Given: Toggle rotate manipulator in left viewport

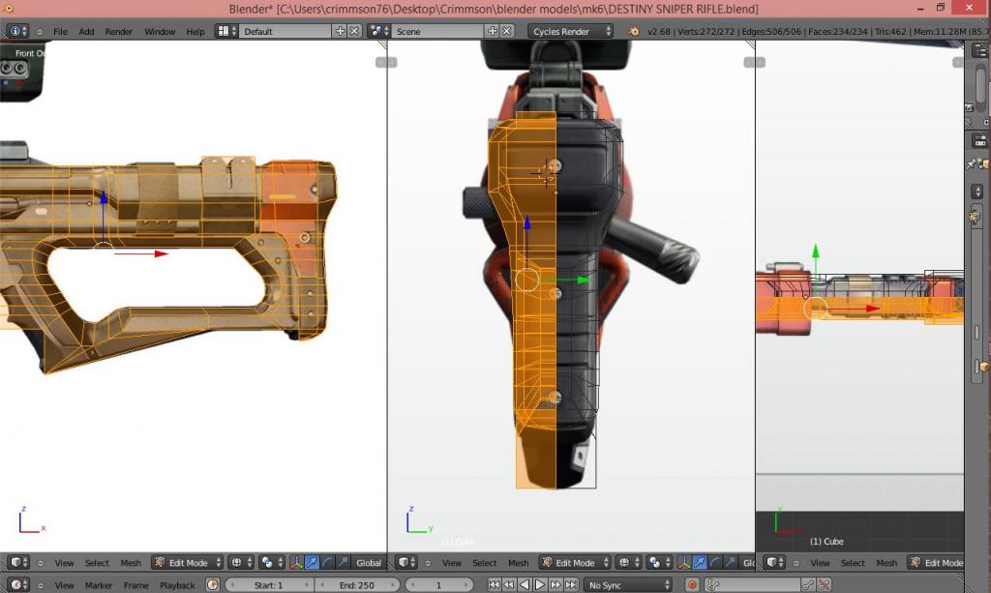Looking at the screenshot, I should 327,562.
